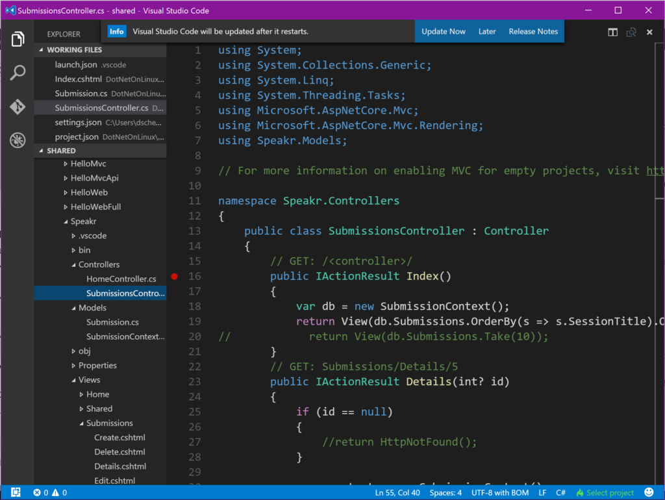Expand the Properties folder
Image resolution: width=665 pixels, height=500 pixels.
[97, 366]
